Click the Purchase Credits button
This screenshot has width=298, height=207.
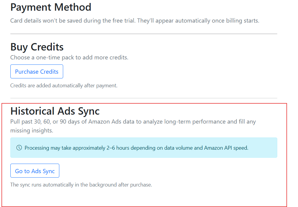(37, 72)
